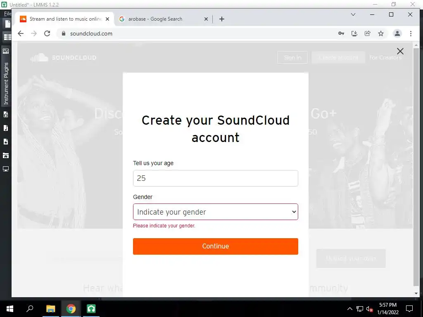
Task: Click the page scrollbar down arrow
Action: [416, 293]
